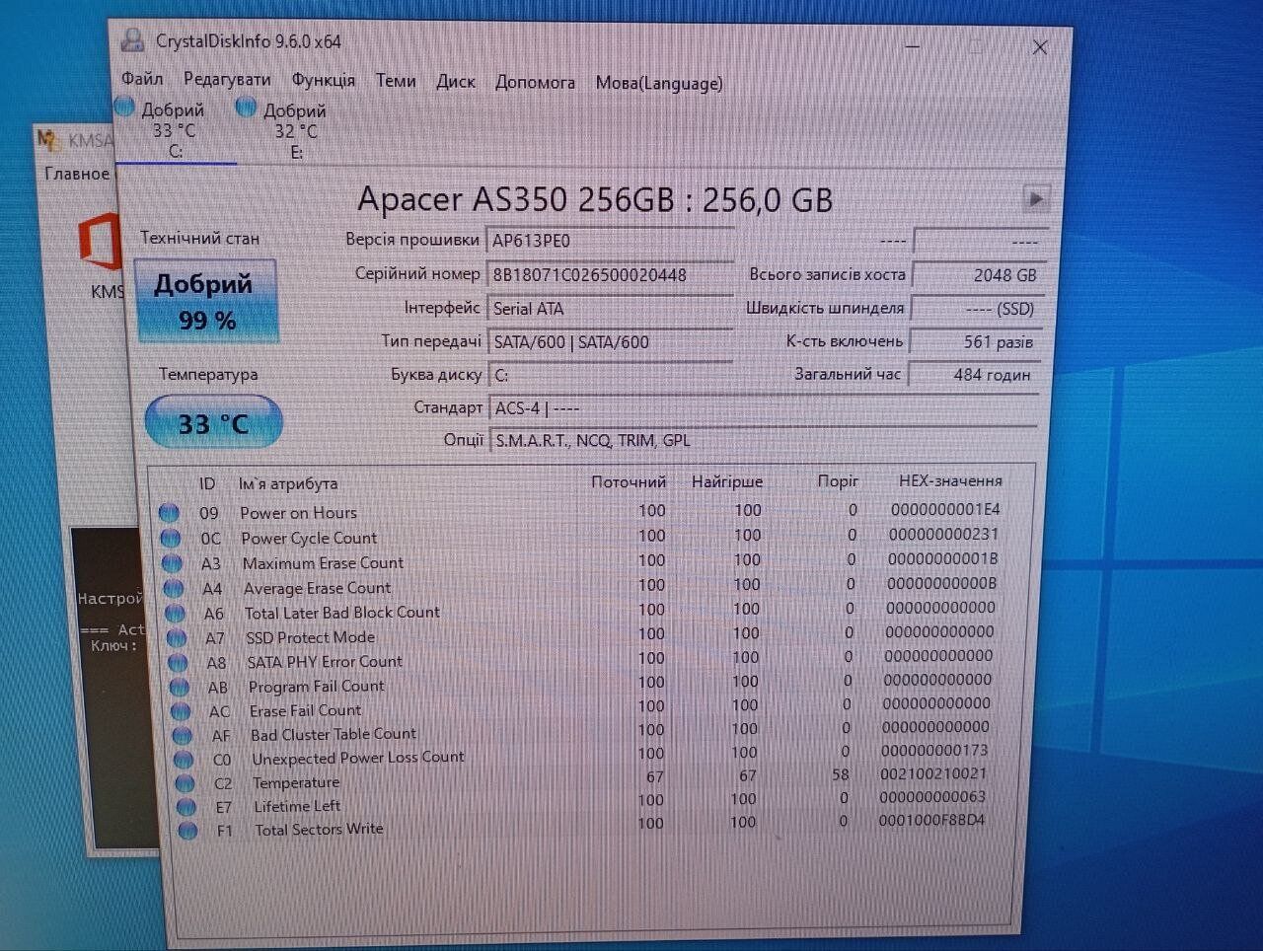Open the Теми menu
The height and width of the screenshot is (951, 1263).
395,80
